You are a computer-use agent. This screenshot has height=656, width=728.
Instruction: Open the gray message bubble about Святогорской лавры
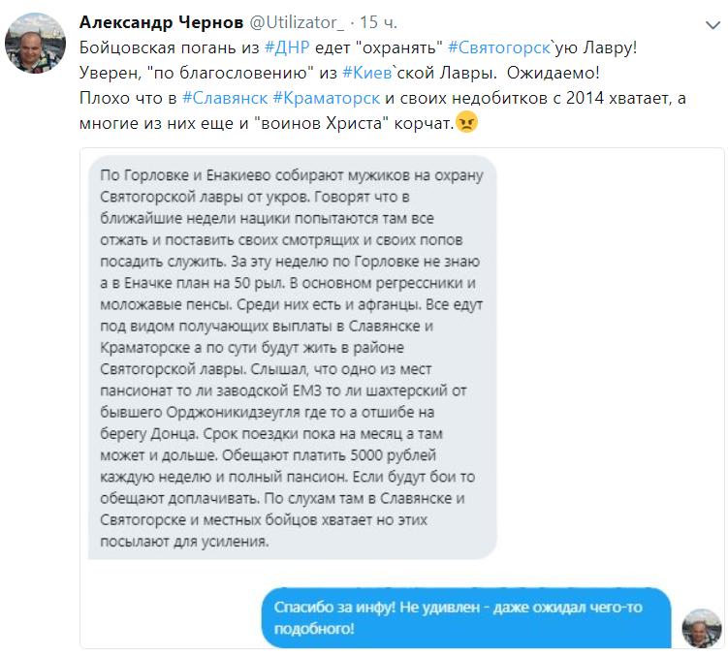coord(293,358)
